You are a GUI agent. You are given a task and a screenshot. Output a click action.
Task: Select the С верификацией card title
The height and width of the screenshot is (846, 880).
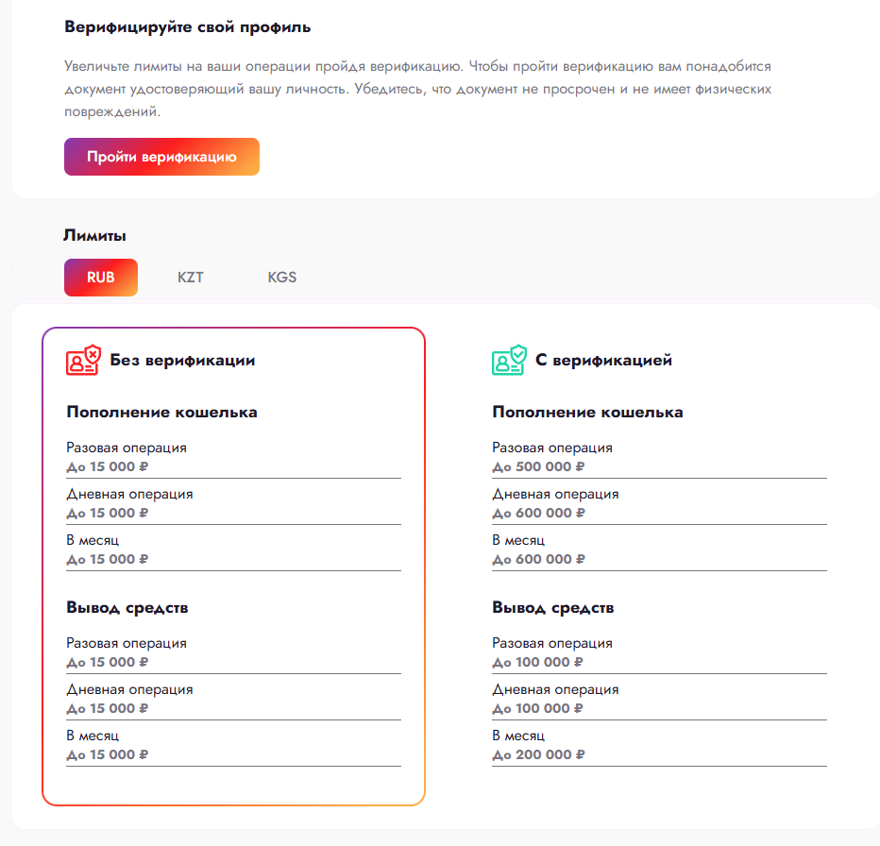pos(603,360)
